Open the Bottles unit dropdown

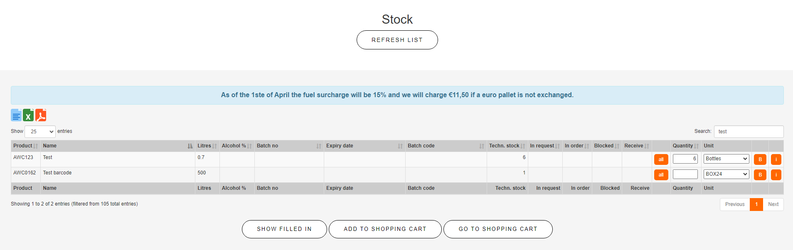pos(727,159)
